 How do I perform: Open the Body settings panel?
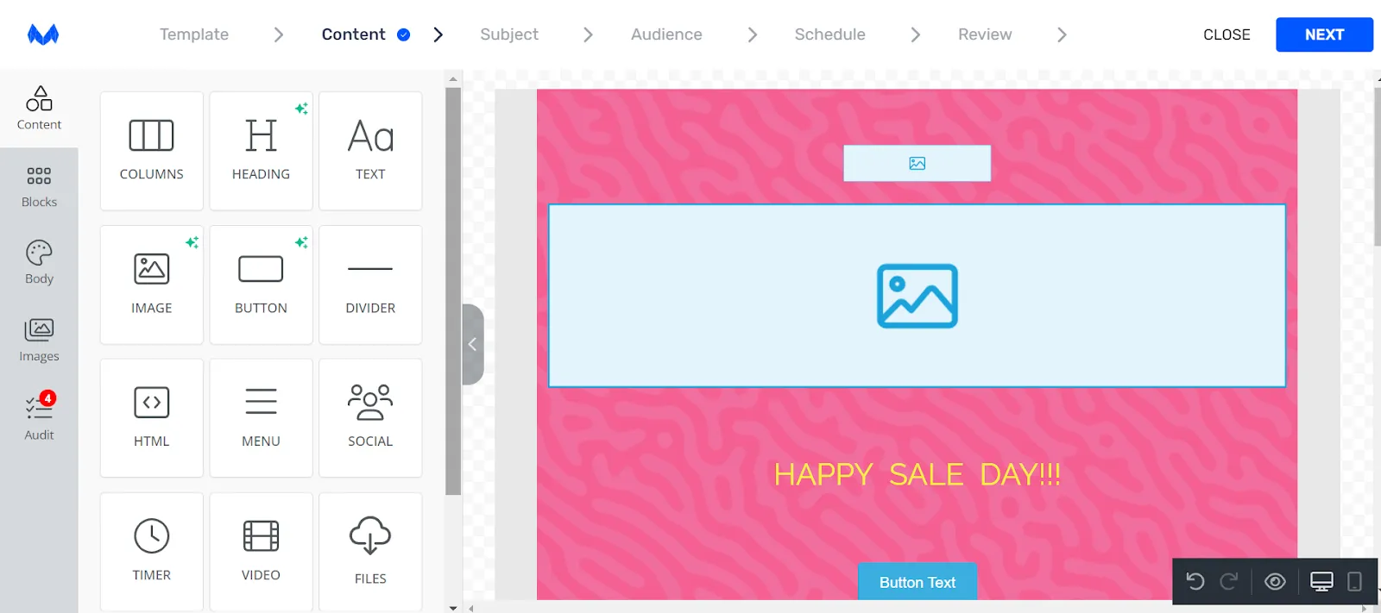click(39, 263)
